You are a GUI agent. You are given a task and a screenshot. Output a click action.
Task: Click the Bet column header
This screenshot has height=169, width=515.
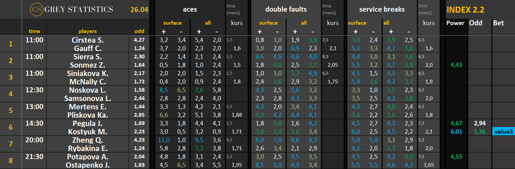[498, 23]
